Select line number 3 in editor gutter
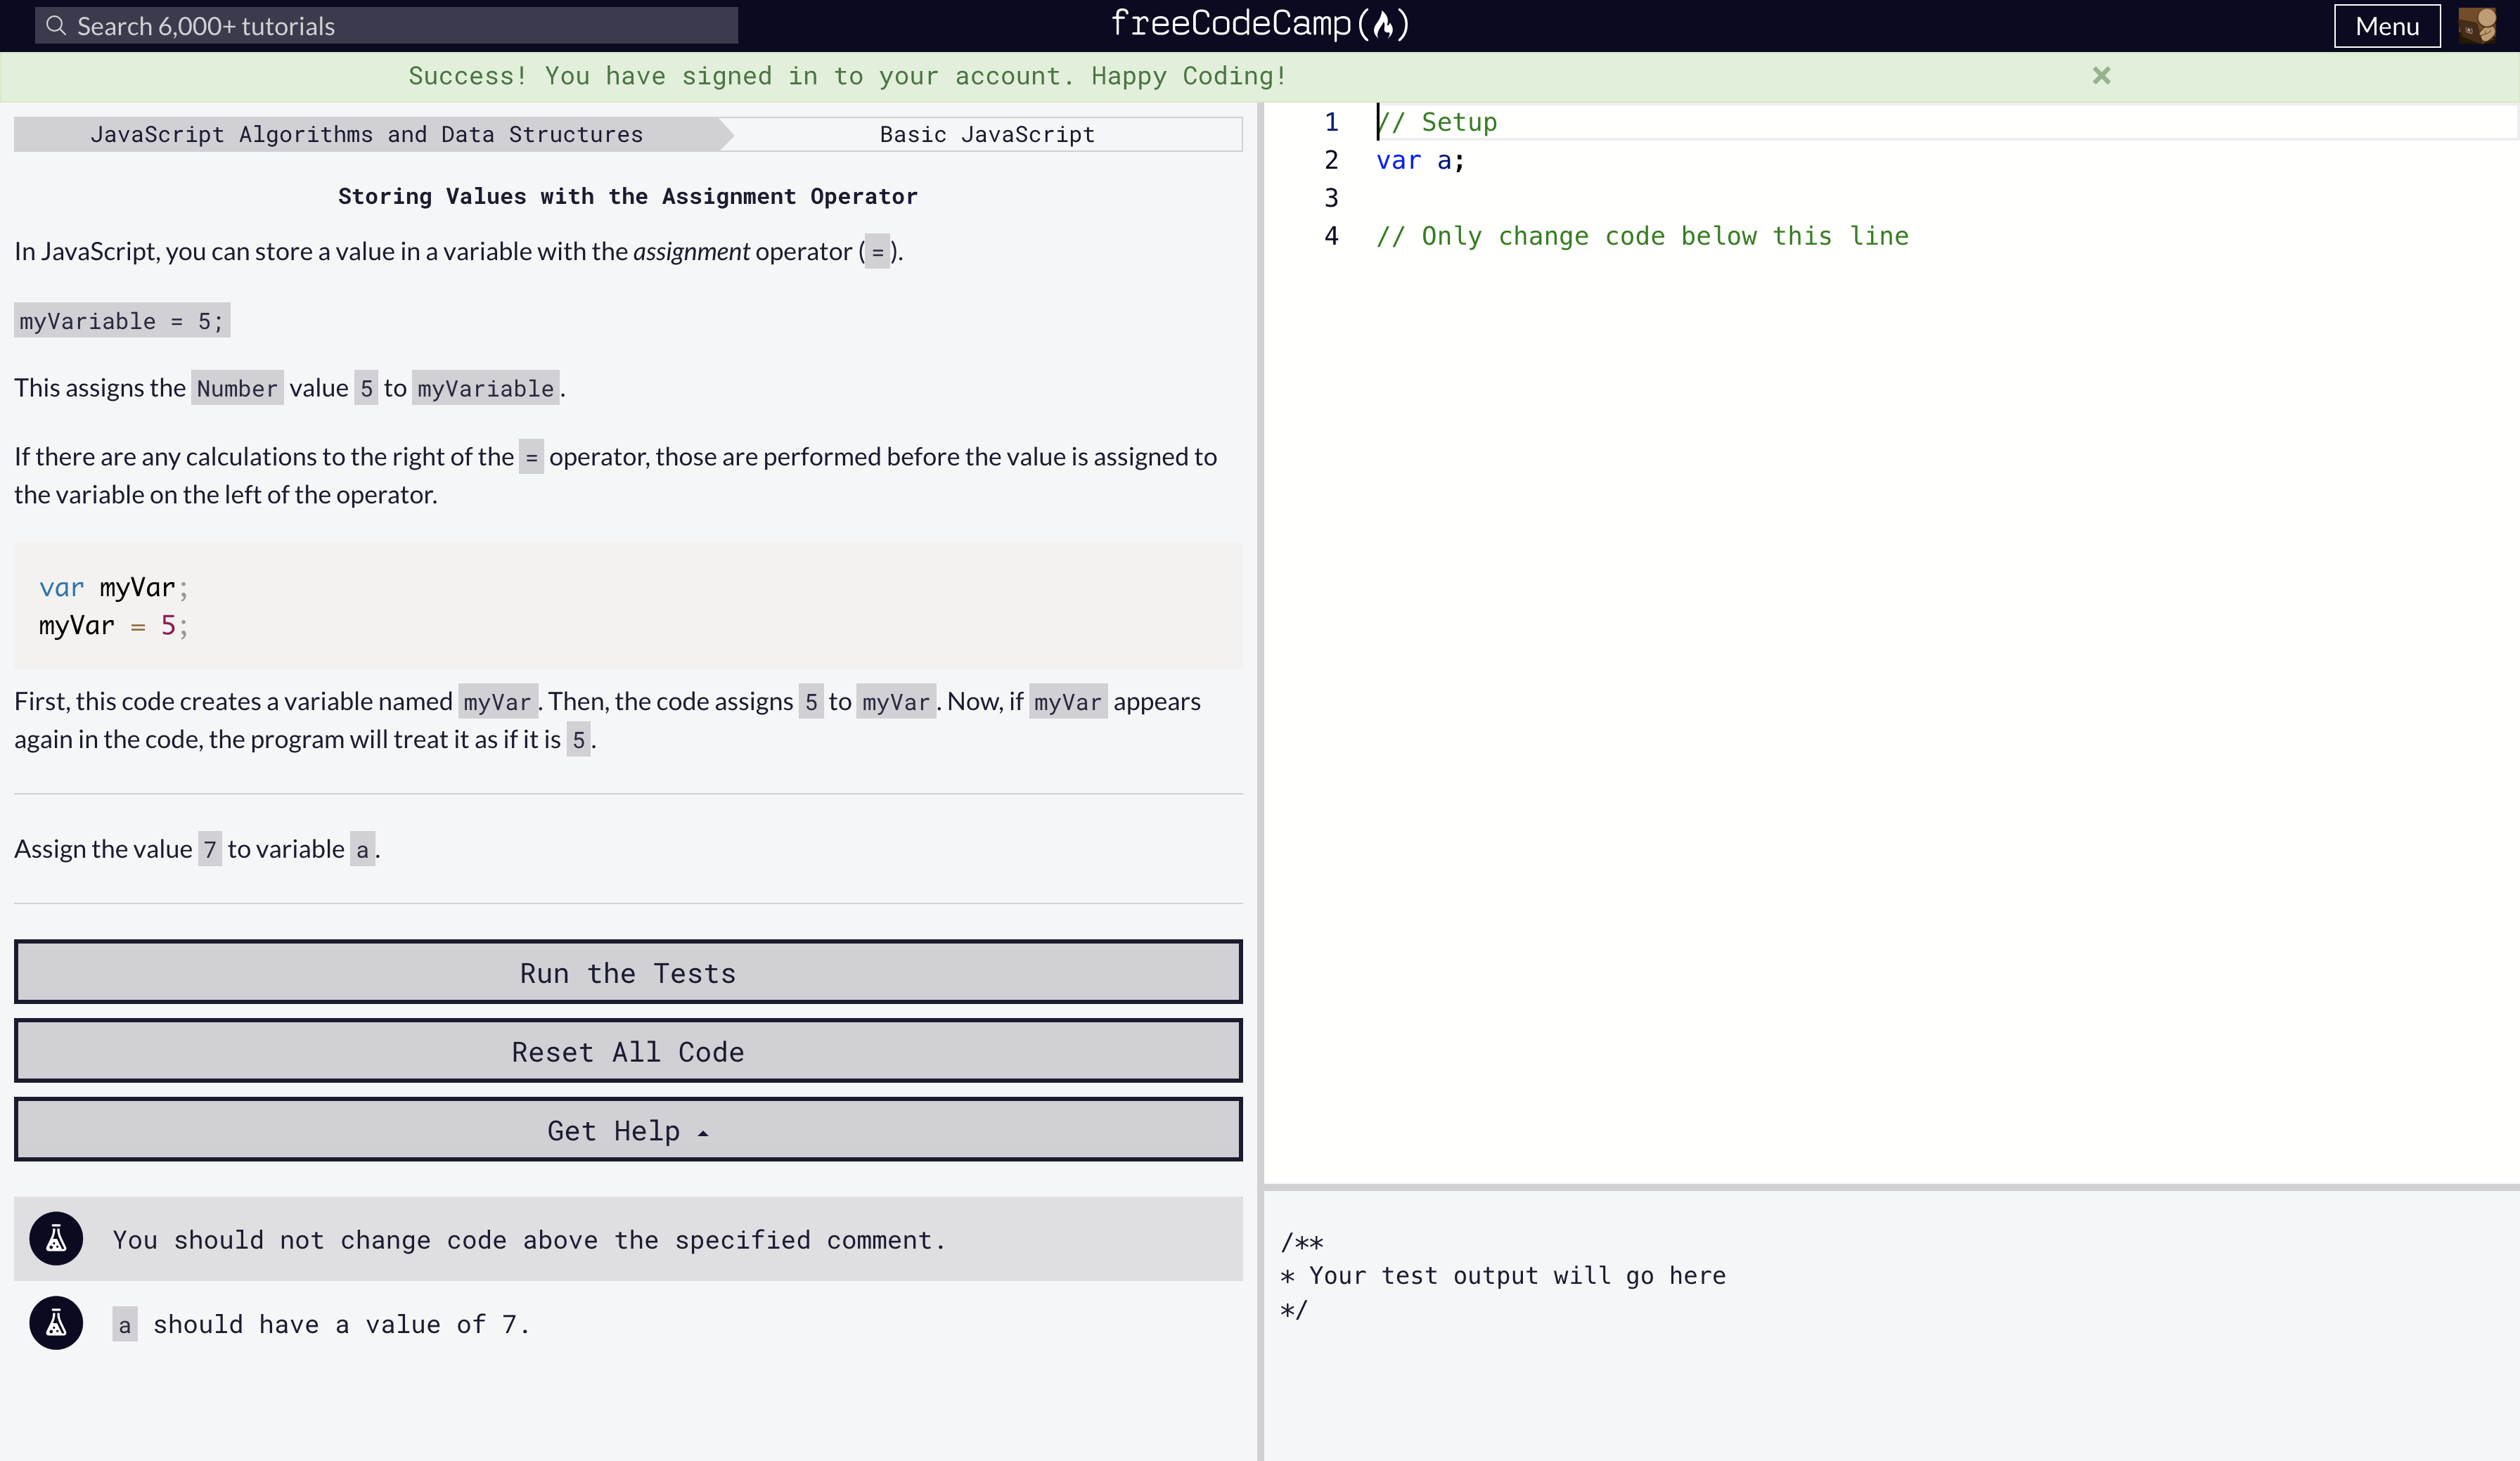The width and height of the screenshot is (2520, 1461). [x=1331, y=198]
